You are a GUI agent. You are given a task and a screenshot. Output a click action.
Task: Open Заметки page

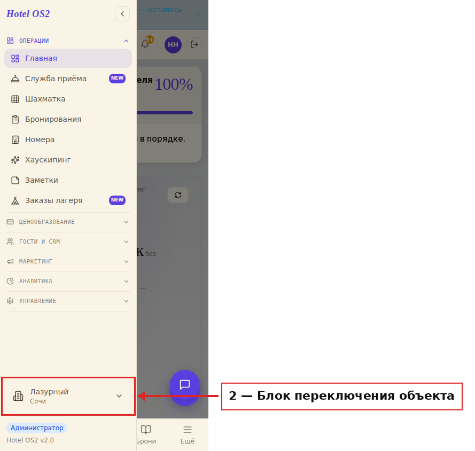click(x=68, y=180)
